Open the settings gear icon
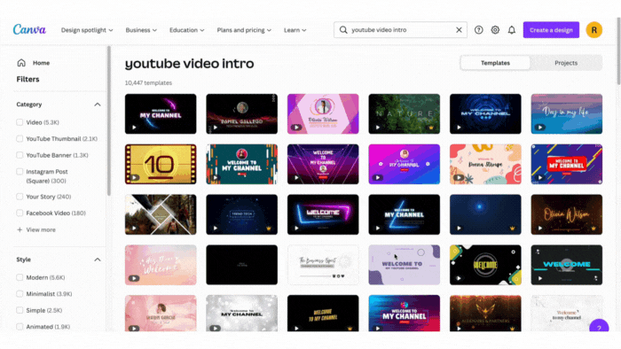 (x=495, y=30)
